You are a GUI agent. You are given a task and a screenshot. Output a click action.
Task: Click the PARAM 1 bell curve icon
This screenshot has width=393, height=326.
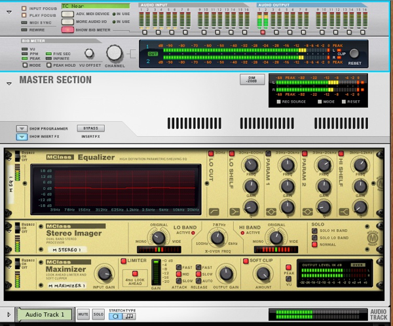(271, 212)
